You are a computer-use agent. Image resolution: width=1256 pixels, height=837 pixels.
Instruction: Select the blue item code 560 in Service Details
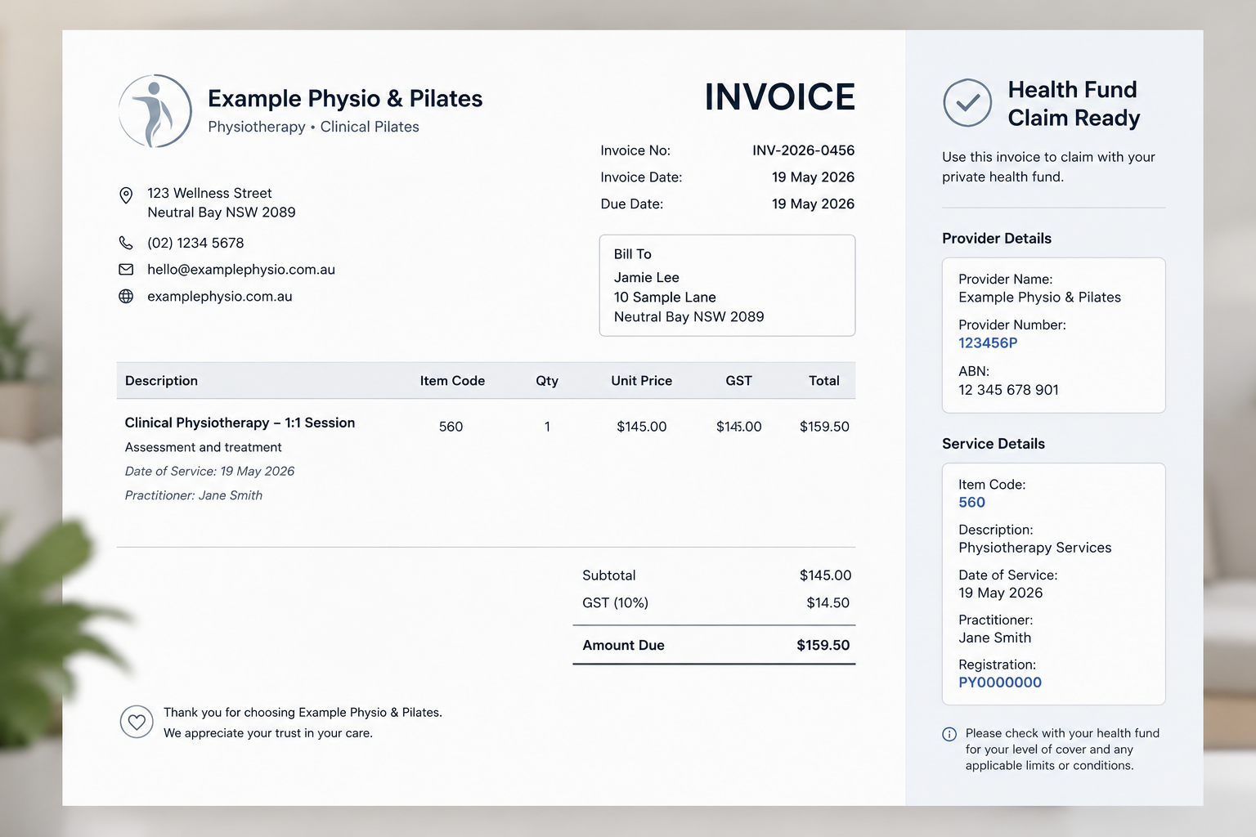click(971, 503)
